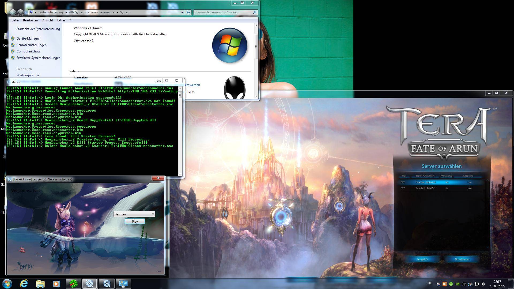Click the System window scrollbar down arrow
The height and width of the screenshot is (289, 514).
tap(256, 96)
